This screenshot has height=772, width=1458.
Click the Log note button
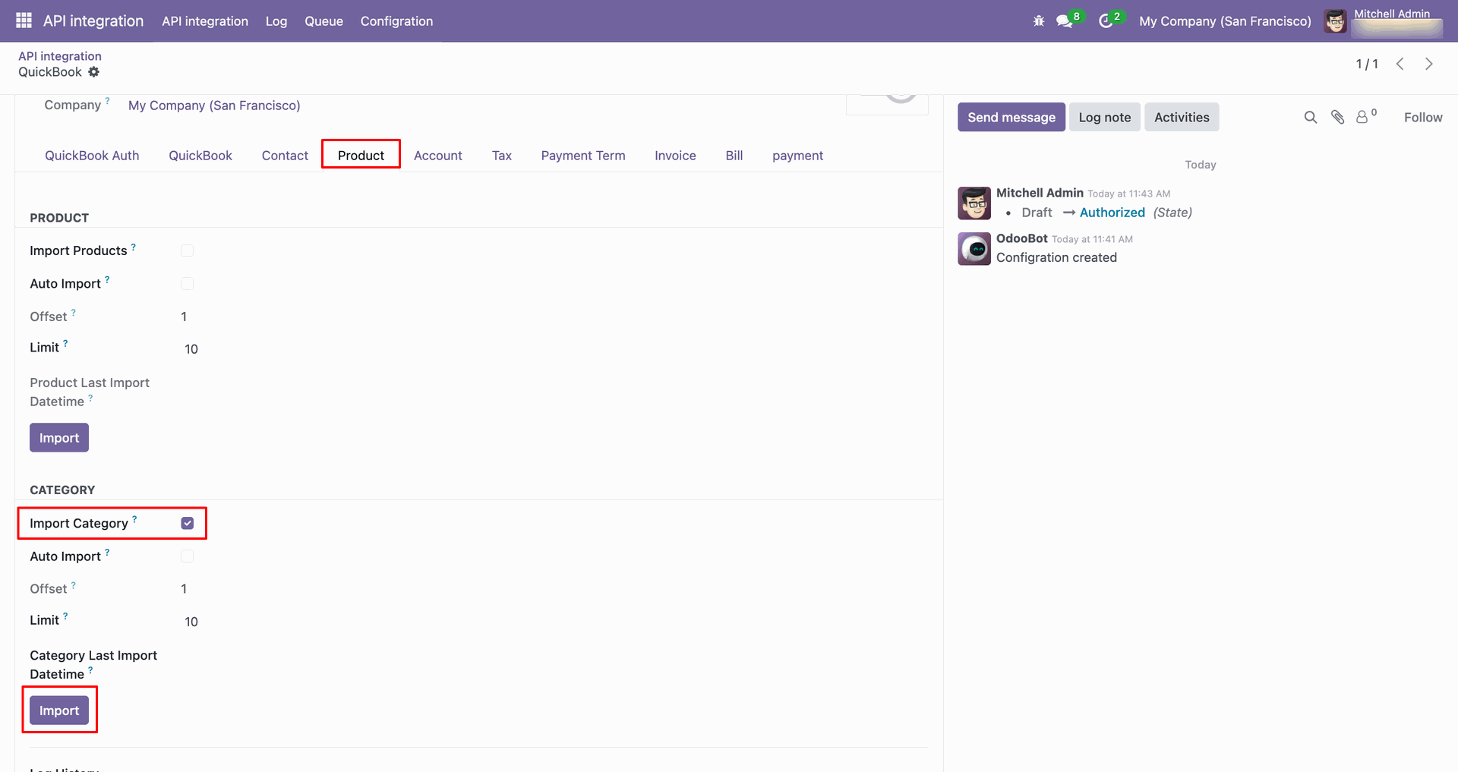pos(1105,117)
